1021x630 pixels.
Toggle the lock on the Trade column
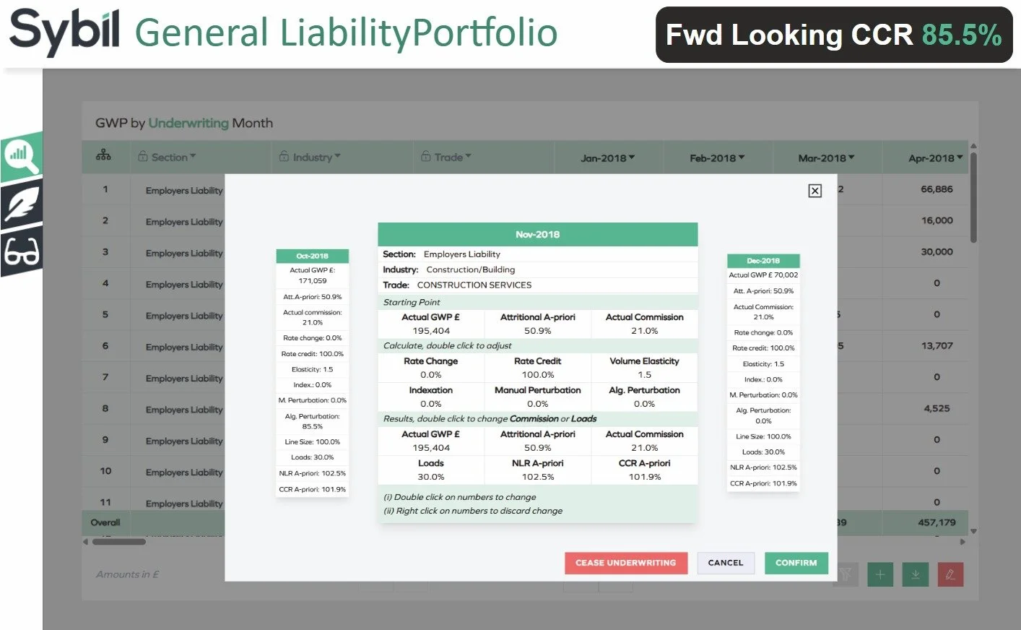[x=425, y=157]
